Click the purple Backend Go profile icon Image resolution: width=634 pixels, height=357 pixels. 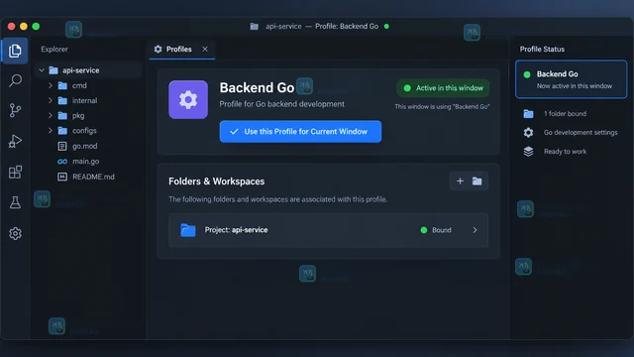(x=188, y=99)
